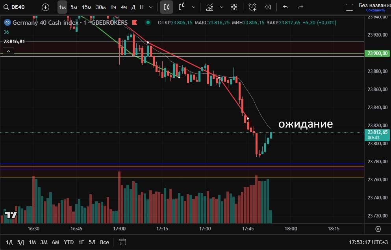Toggle the layout checkbox square near Без названия

tap(349, 7)
